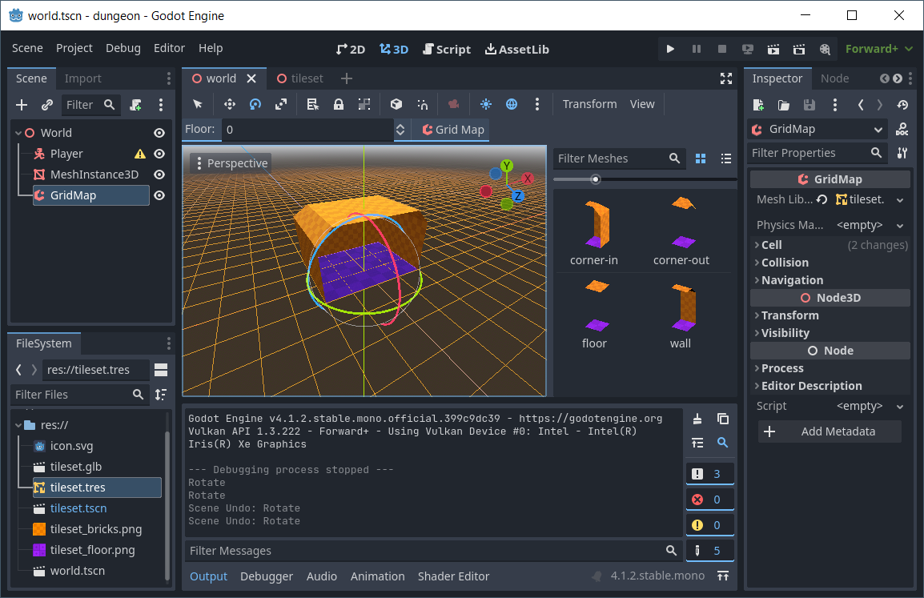Image resolution: width=924 pixels, height=598 pixels.
Task: Run the project with Play button
Action: coord(670,49)
